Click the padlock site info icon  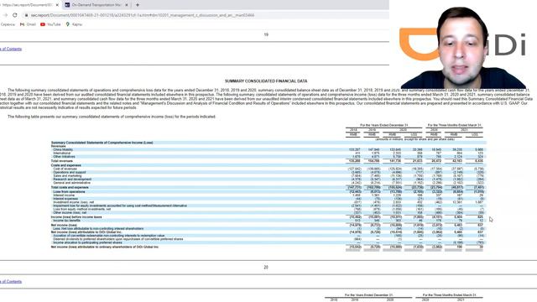(x=26, y=15)
